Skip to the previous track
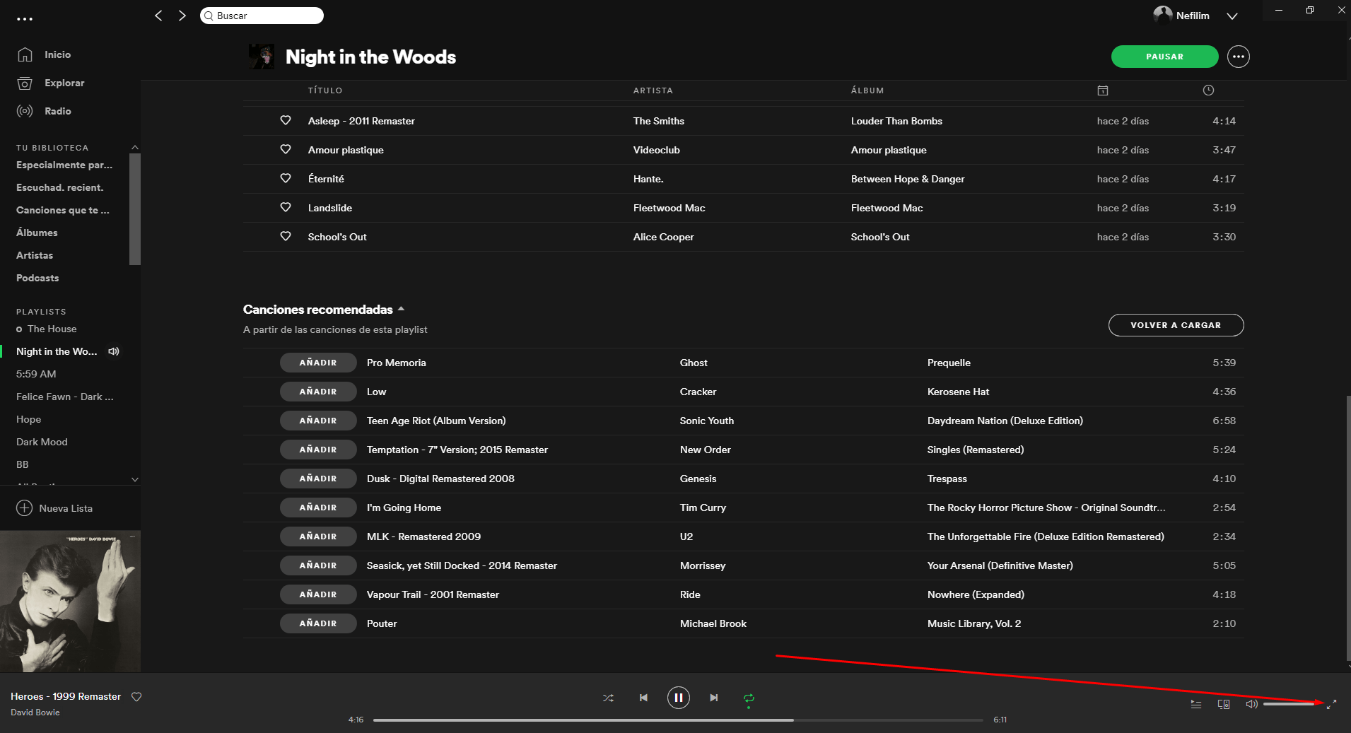1351x733 pixels. tap(643, 698)
